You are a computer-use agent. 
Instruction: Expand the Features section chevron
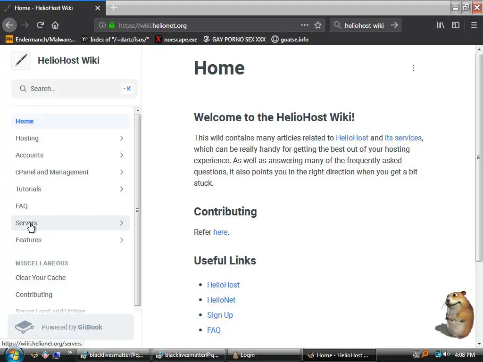tap(122, 240)
